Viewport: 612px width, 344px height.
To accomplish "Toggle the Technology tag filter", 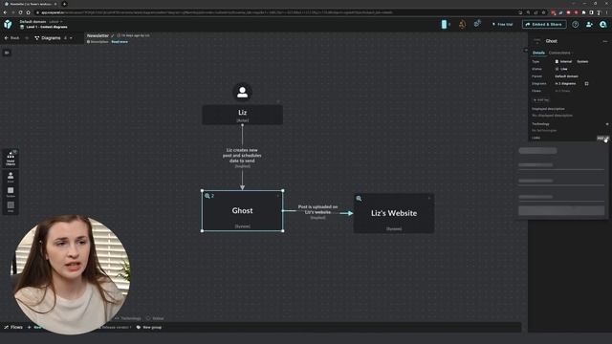I will coord(128,318).
